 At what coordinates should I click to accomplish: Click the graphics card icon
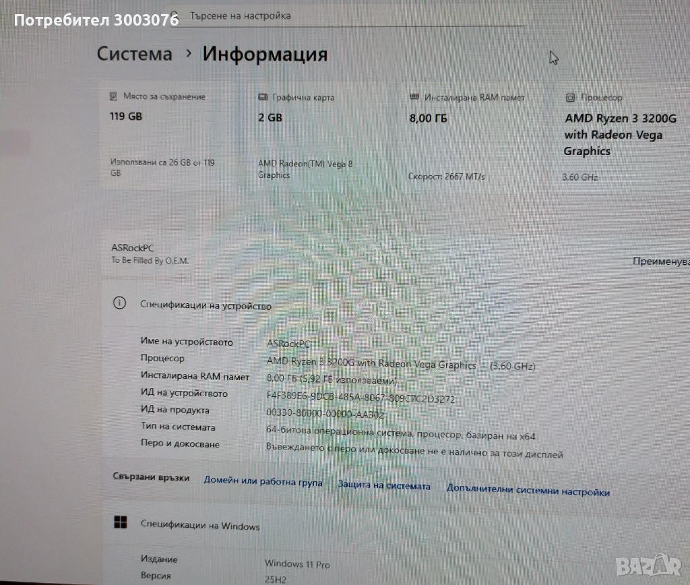(263, 97)
